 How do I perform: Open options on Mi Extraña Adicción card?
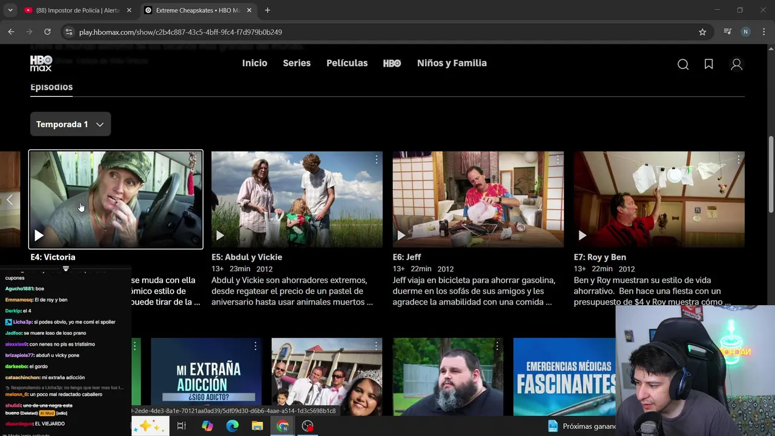click(x=255, y=346)
